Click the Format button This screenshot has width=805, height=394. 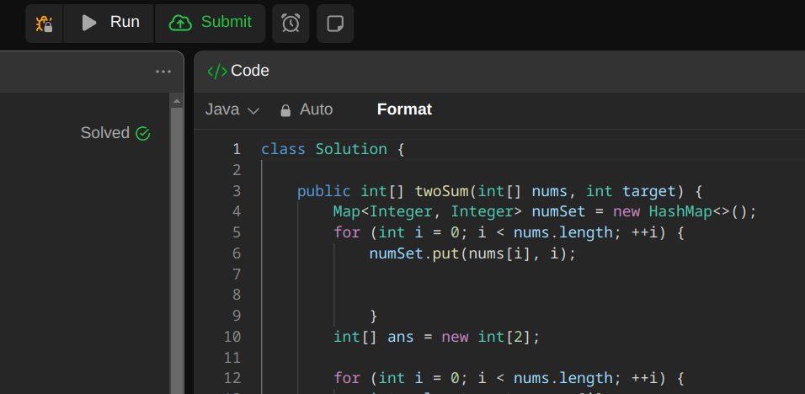[404, 109]
